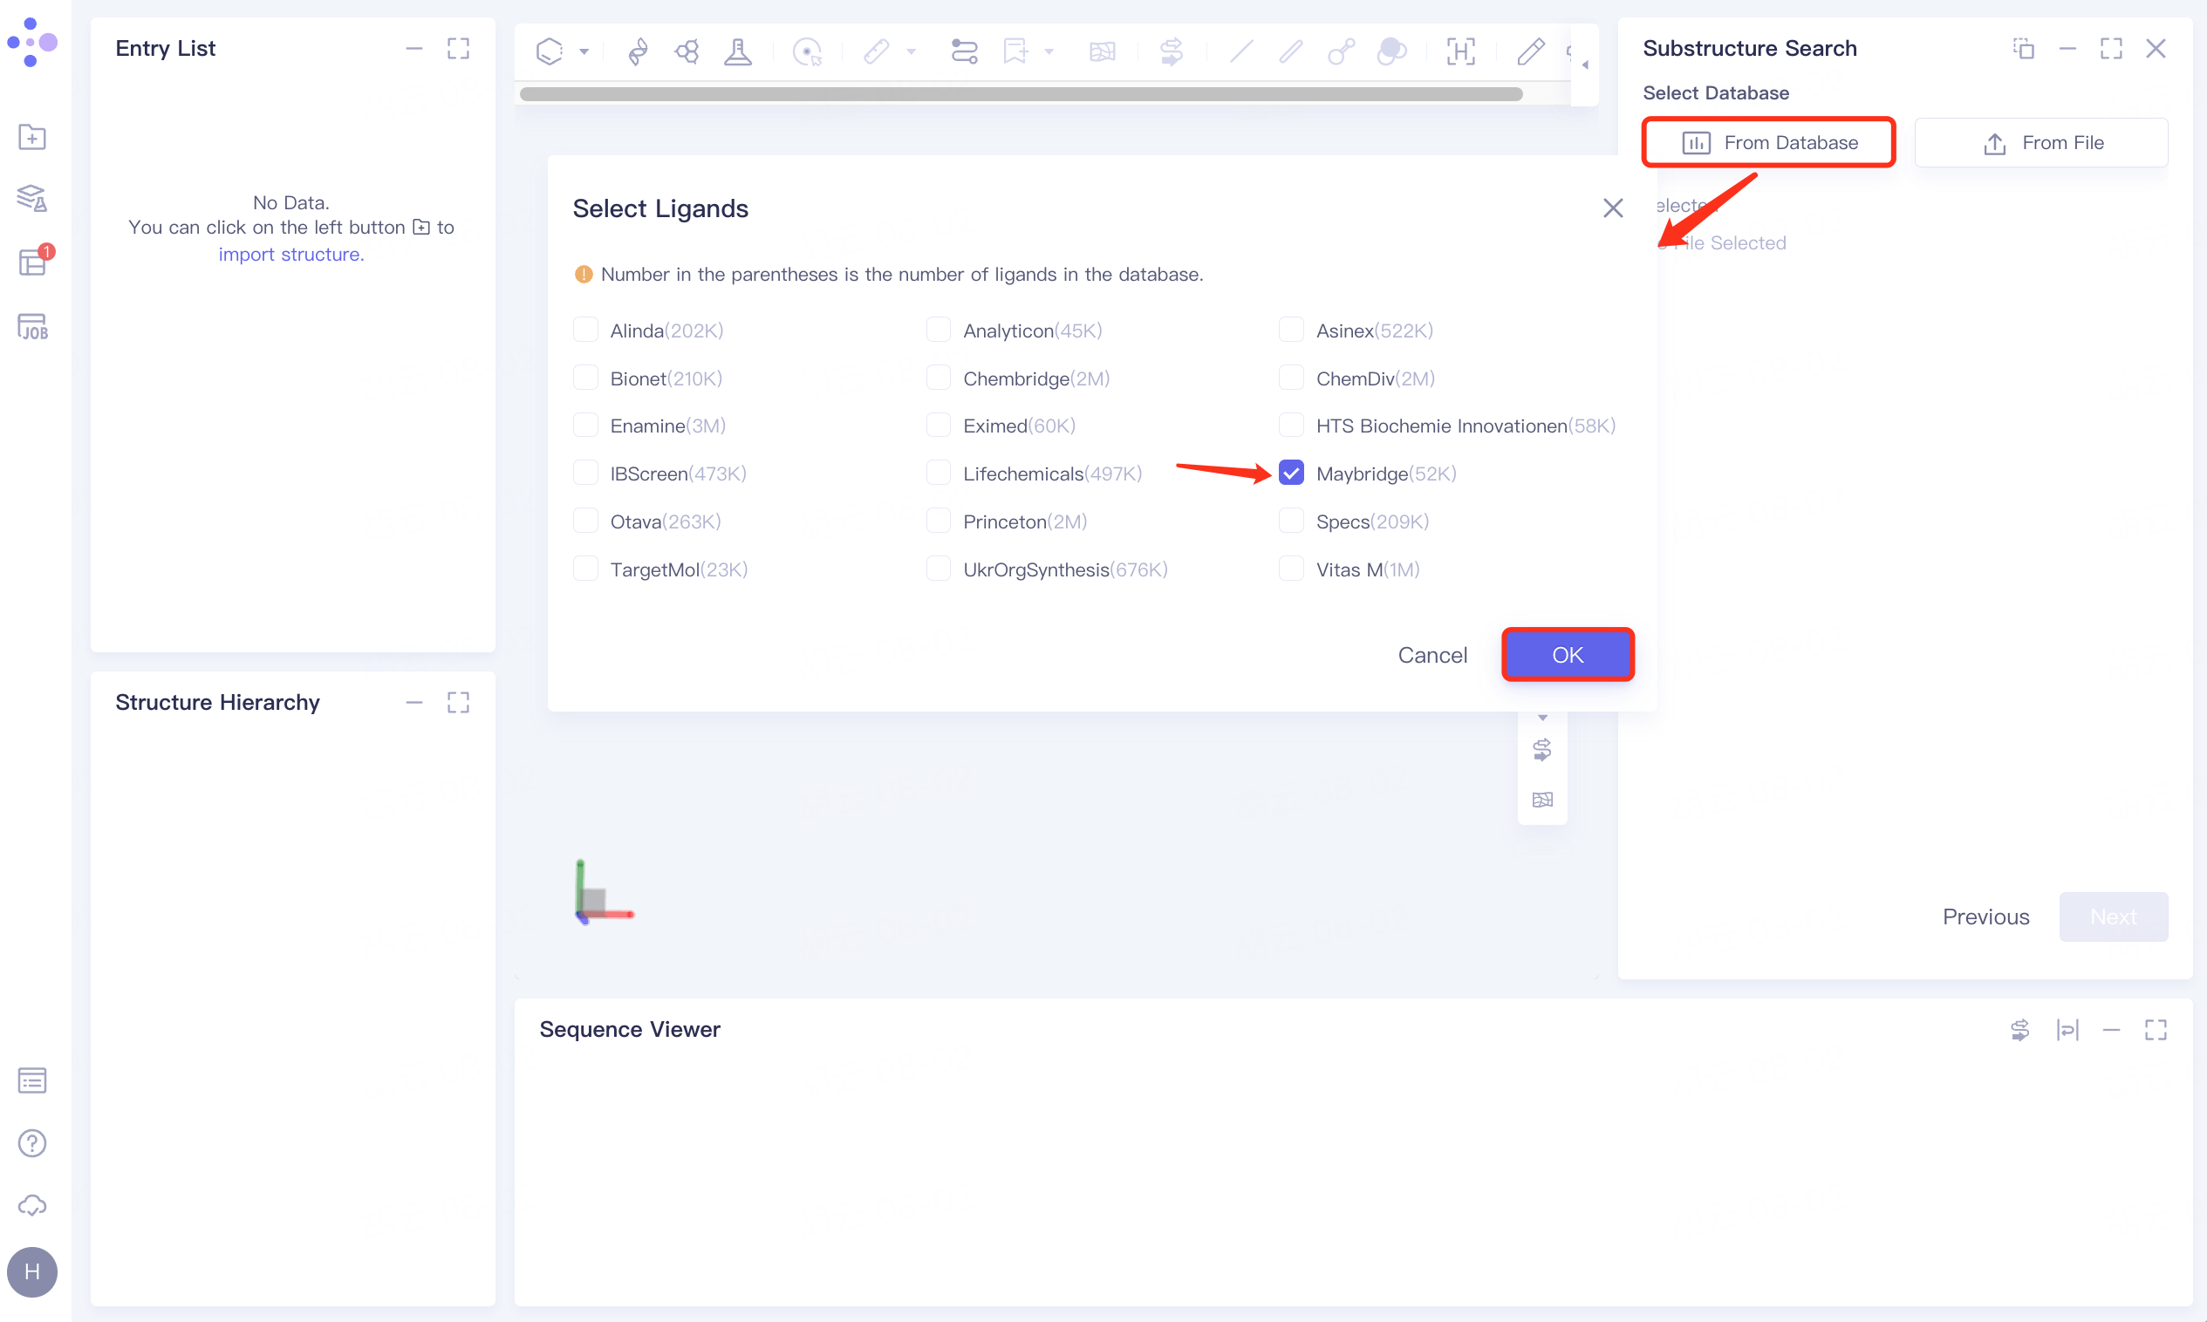The width and height of the screenshot is (2207, 1322).
Task: Confirm ligand selection with OK
Action: [x=1568, y=655]
